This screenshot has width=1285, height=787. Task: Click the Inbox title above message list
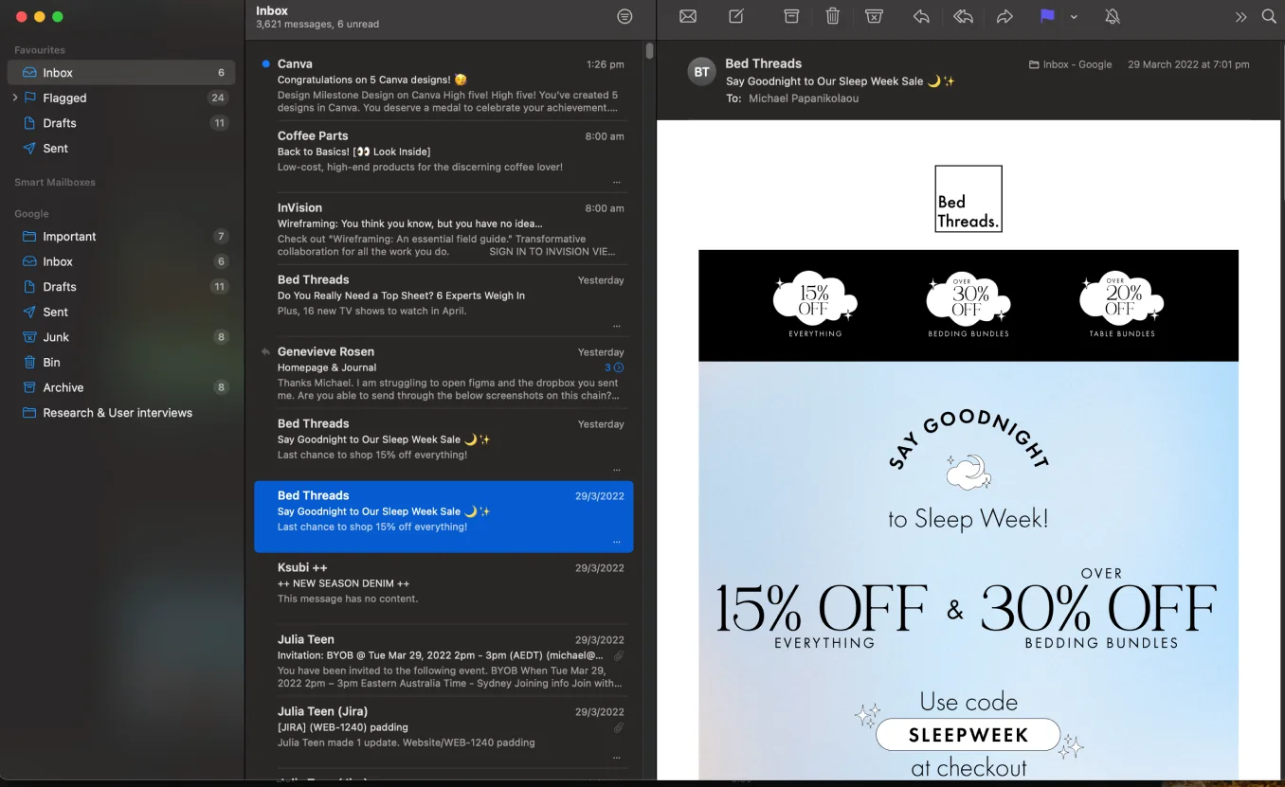point(272,10)
